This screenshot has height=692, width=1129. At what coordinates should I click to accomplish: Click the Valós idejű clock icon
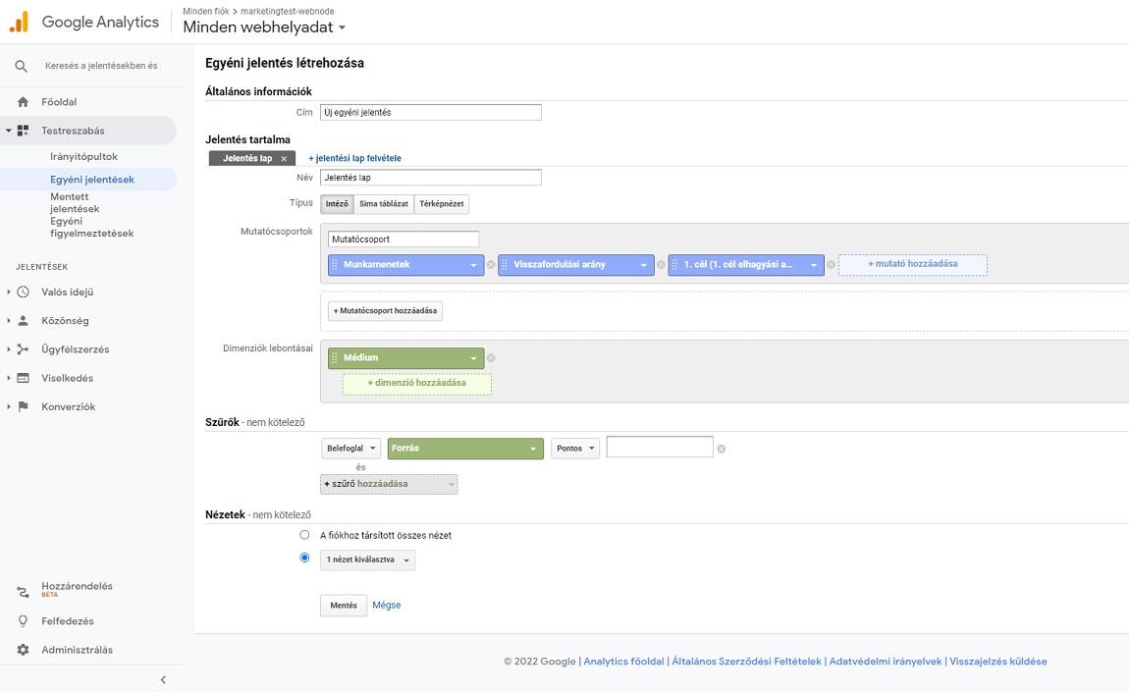pos(23,293)
